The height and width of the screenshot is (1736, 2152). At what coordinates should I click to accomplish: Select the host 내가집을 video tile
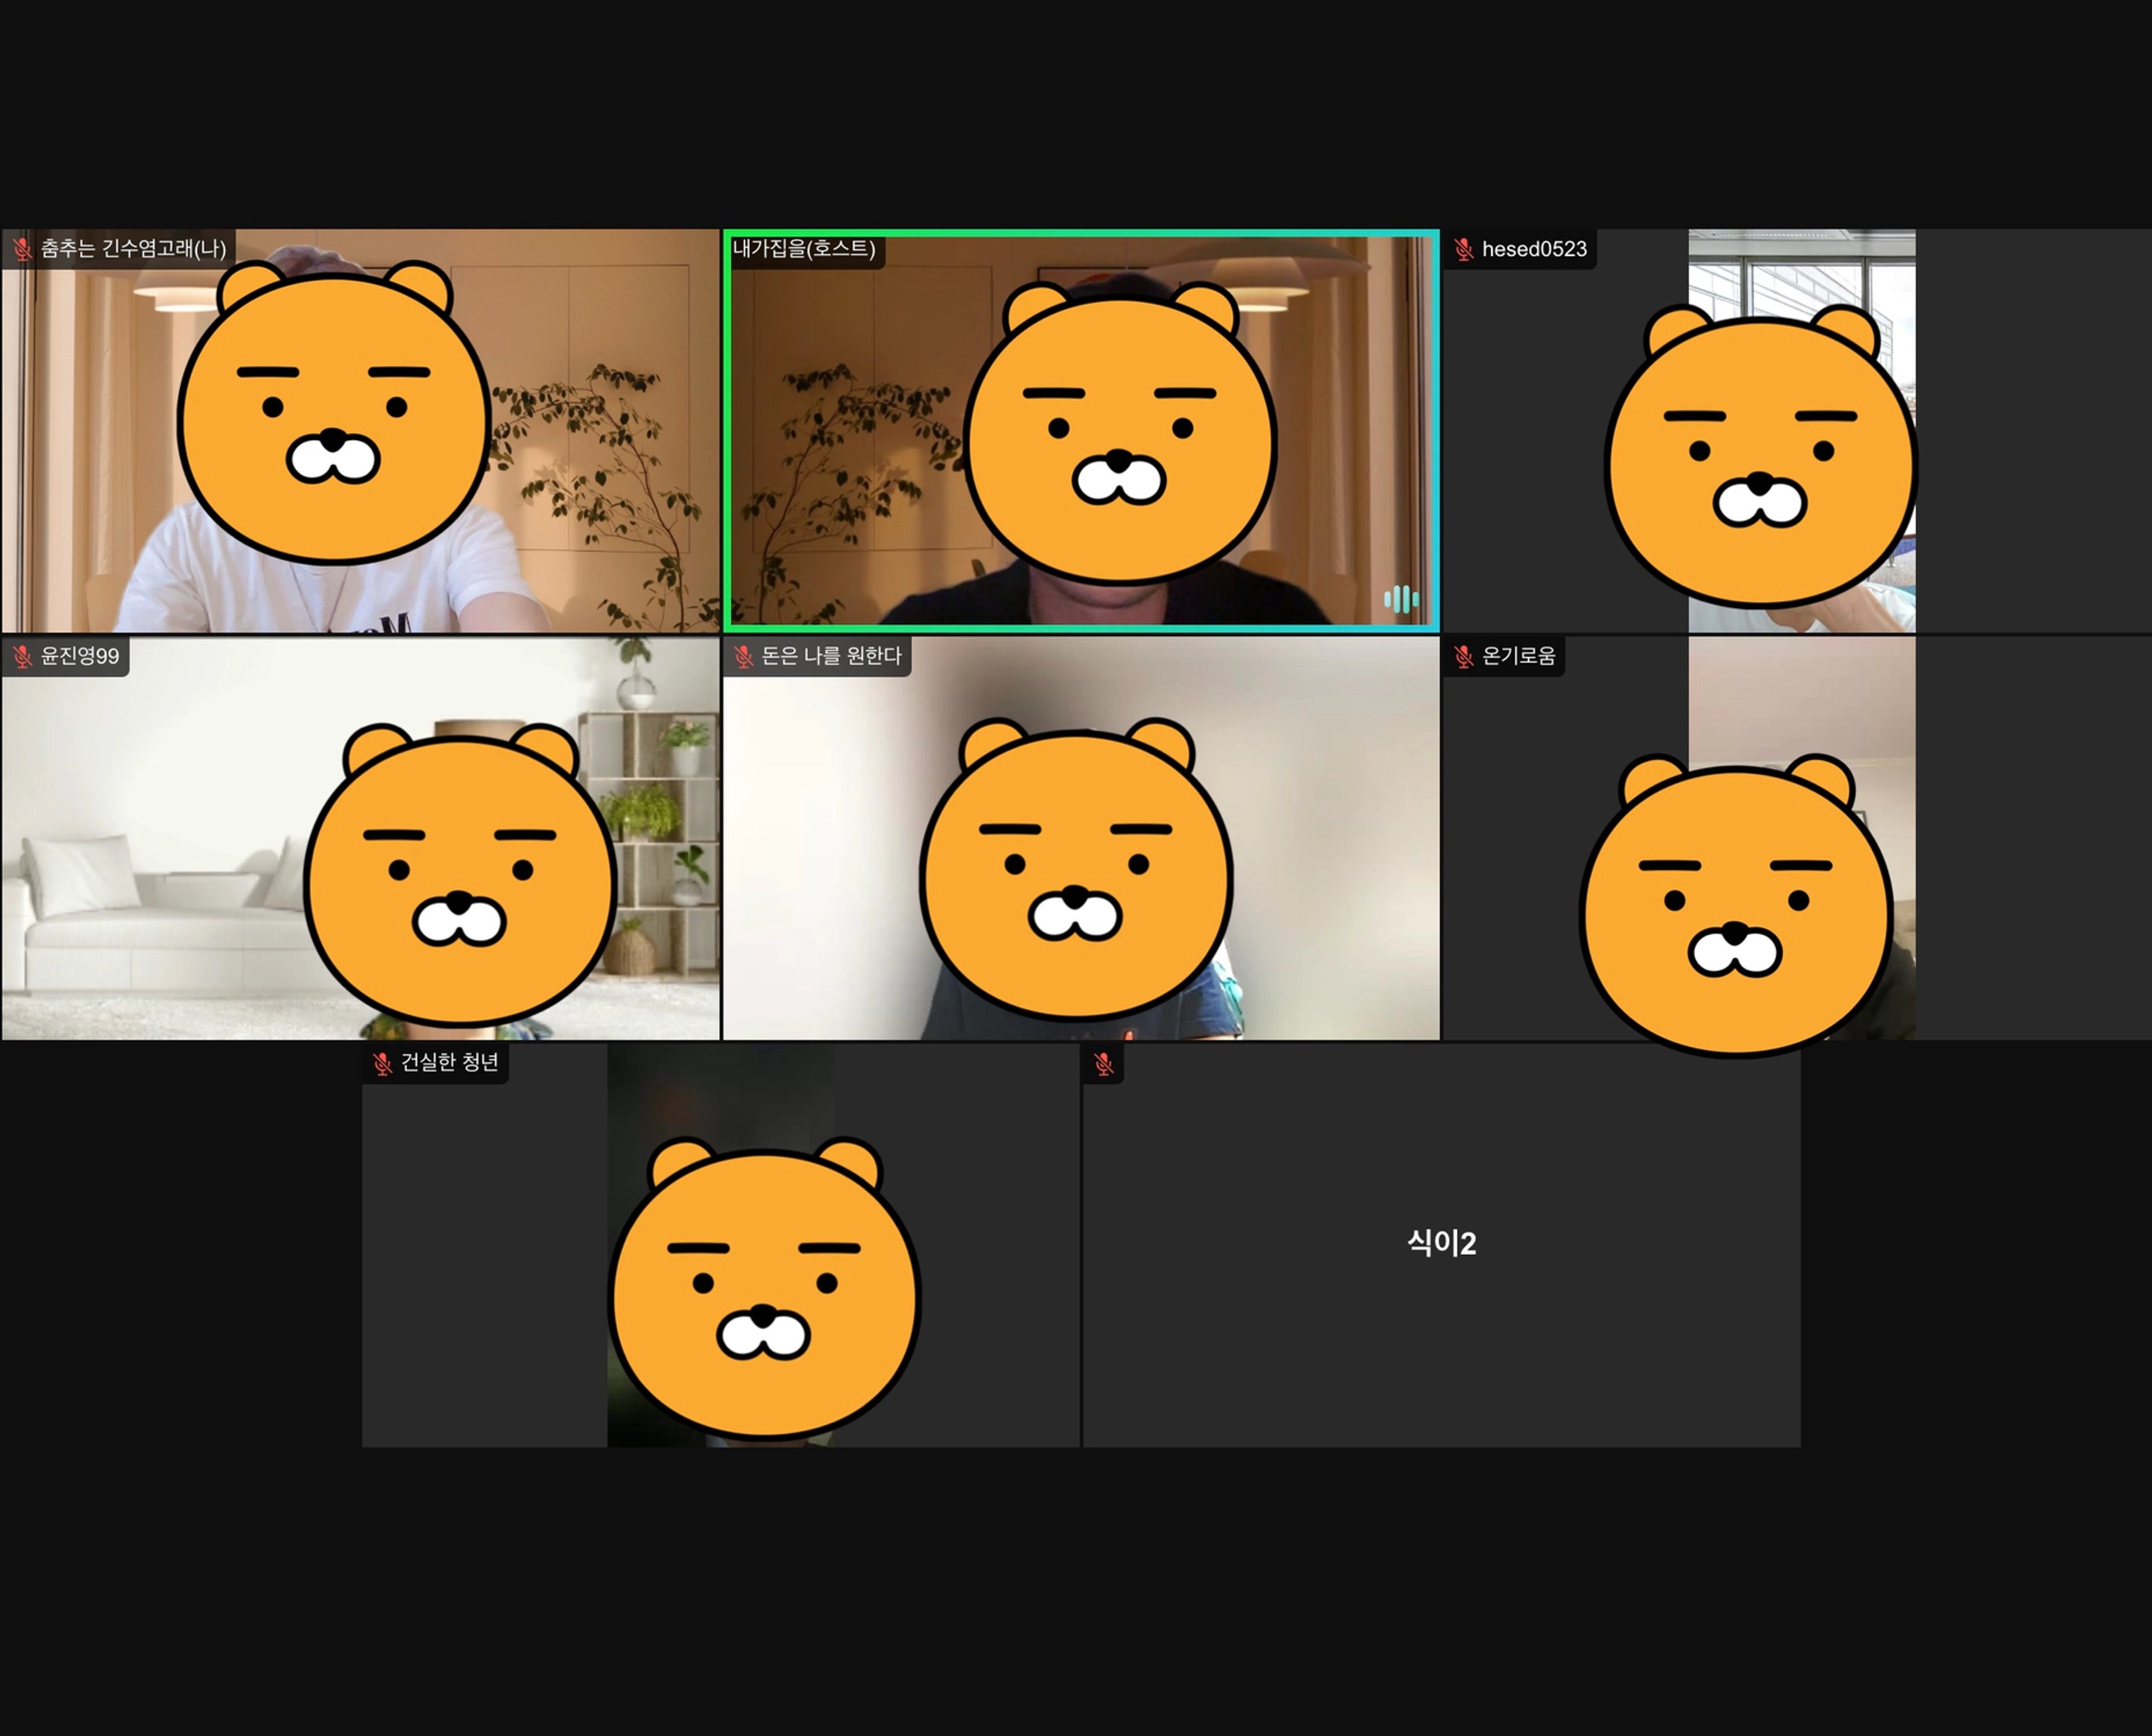1081,431
